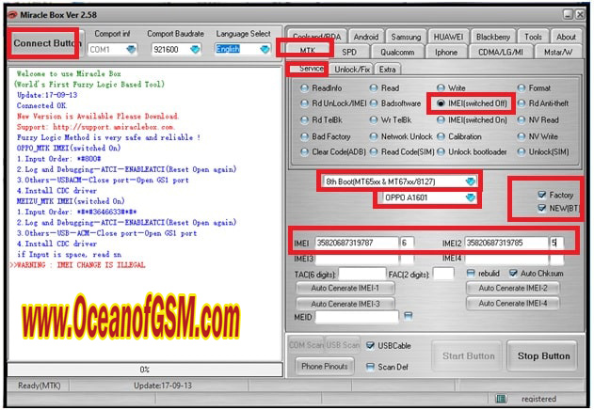Toggle the NEW(BT) checkbox
Viewport: 594px width, 410px height.
[541, 208]
